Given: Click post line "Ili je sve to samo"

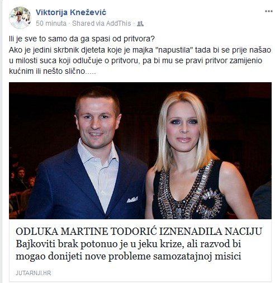Looking at the screenshot, I should tap(82, 39).
